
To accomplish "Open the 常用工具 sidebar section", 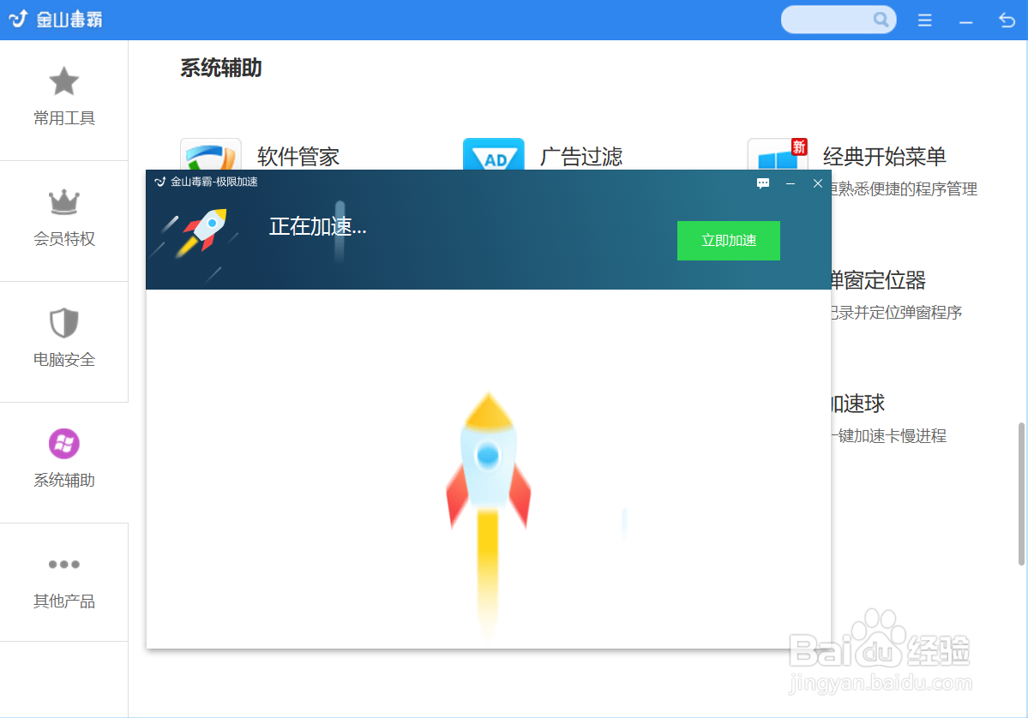I will [63, 100].
